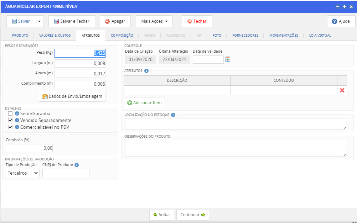
Task: Click info icon next to Atributos heading
Action: [x=146, y=71]
